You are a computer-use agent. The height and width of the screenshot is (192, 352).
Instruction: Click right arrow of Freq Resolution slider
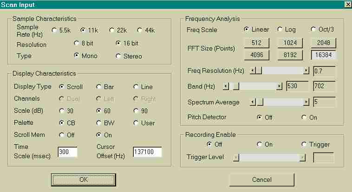tap(306, 71)
